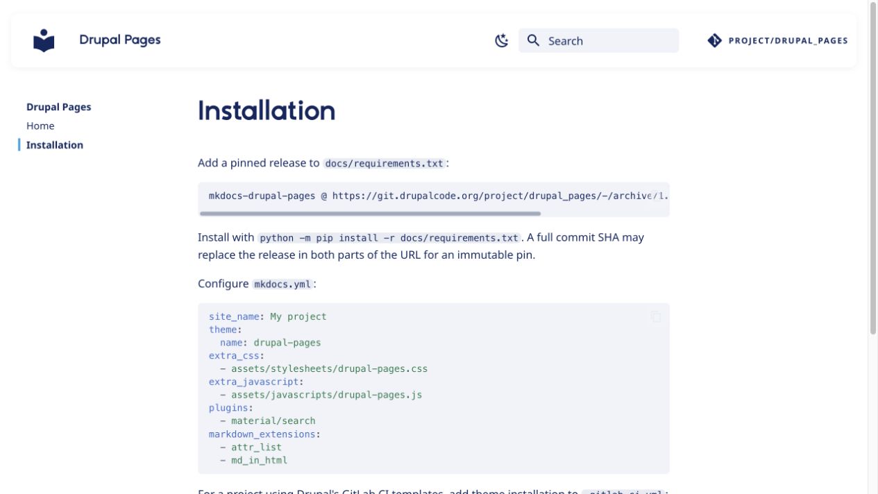Click the 'site_name: My project' code line
This screenshot has height=494, width=878.
tap(268, 316)
